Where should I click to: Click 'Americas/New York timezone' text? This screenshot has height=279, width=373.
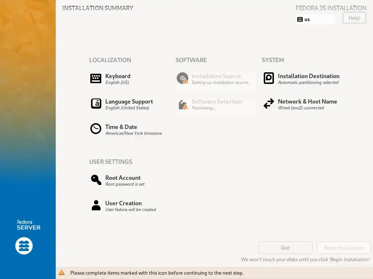tap(134, 133)
